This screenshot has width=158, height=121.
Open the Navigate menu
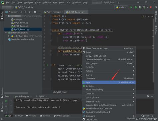(29, 2)
